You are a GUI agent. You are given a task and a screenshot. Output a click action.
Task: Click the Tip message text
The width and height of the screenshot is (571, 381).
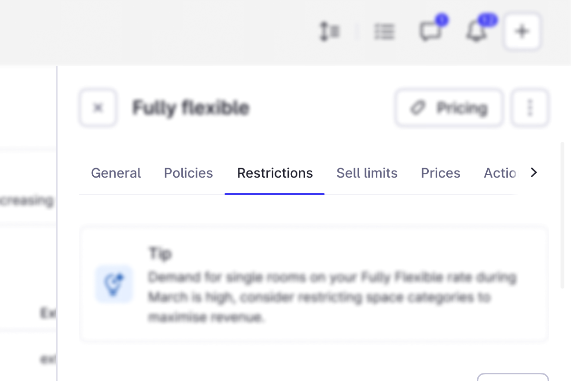332,297
